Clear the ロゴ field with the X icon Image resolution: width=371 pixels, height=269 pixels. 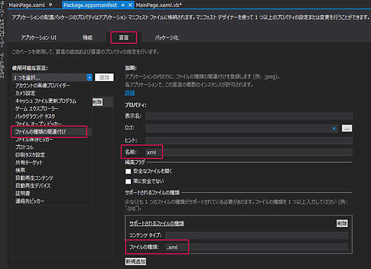(334, 128)
